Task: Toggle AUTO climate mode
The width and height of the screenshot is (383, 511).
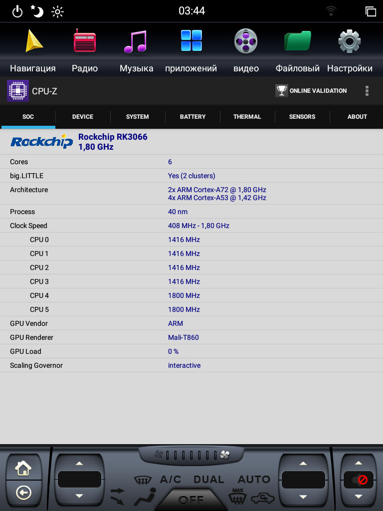Action: tap(254, 480)
